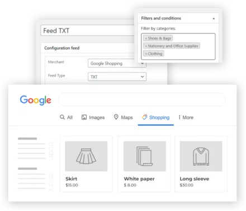Click the $30.00 price text
The image size is (246, 211).
point(187,185)
